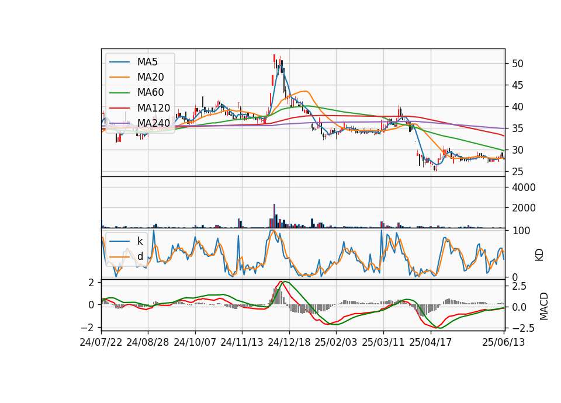Viewport: 561px width, 403px height.
Task: Click the MA240 legend label
Action: tap(154, 123)
